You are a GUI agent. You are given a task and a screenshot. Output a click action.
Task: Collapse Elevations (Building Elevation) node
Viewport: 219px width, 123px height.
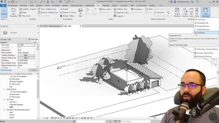point(4,110)
